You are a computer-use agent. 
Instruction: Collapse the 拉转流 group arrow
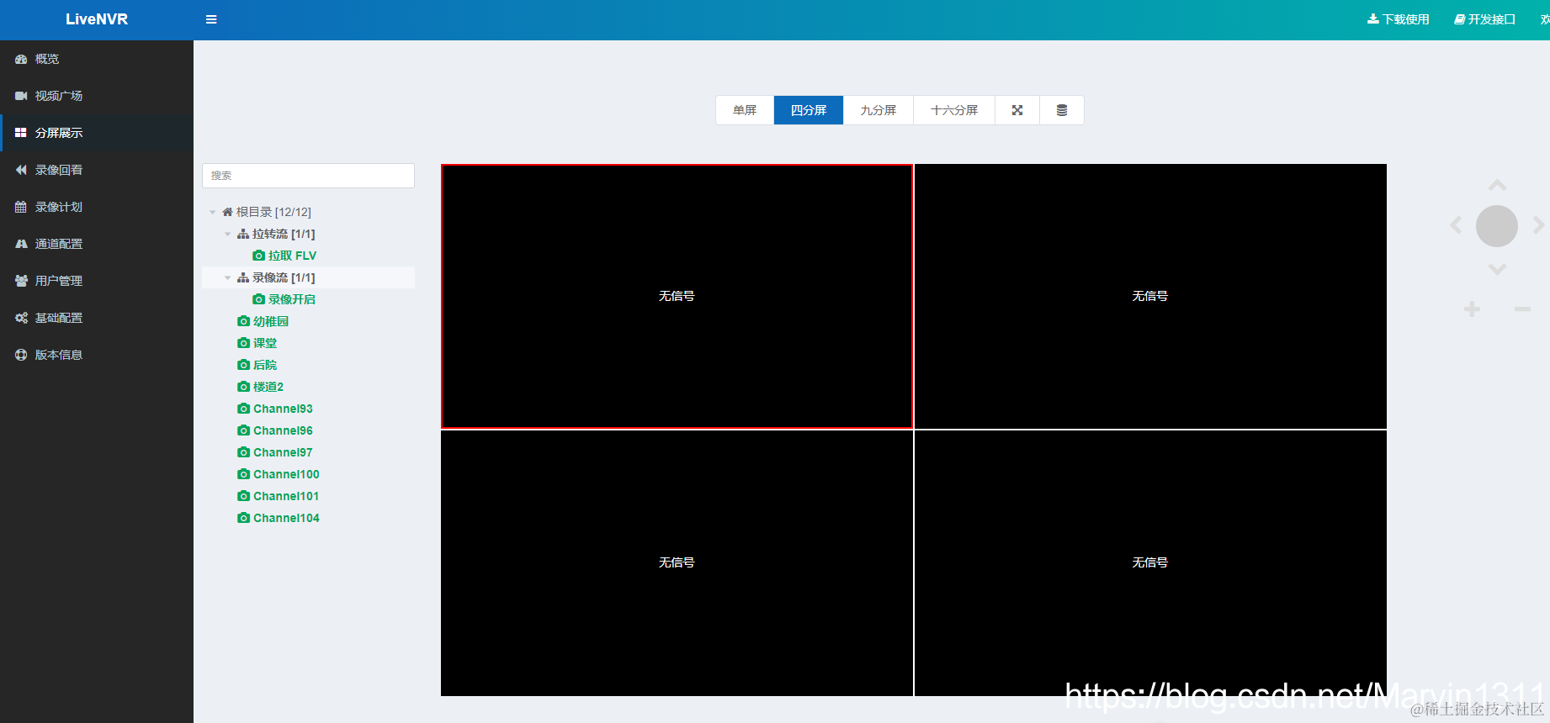click(x=227, y=234)
